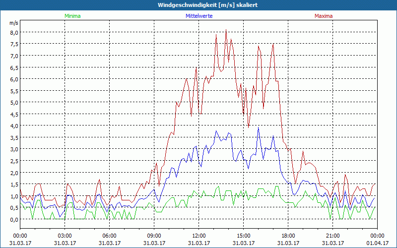
Task: Click the 6,0 y-axis value
Action: [14, 79]
